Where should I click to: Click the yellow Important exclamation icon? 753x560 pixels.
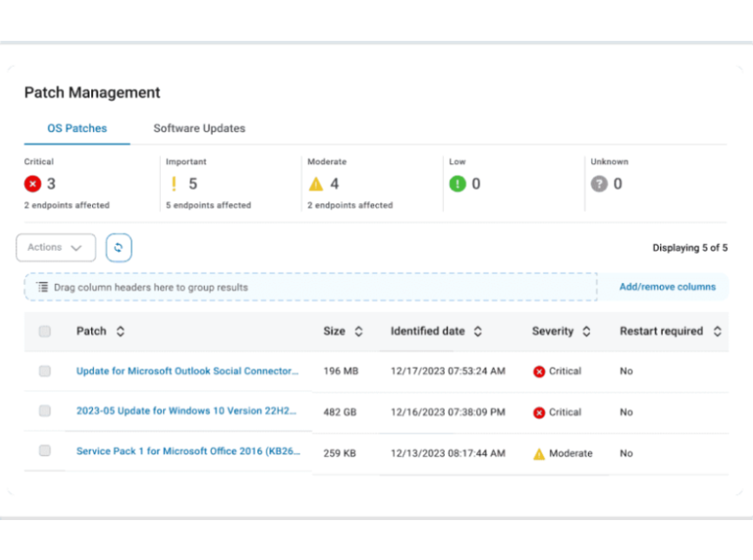coord(174,184)
